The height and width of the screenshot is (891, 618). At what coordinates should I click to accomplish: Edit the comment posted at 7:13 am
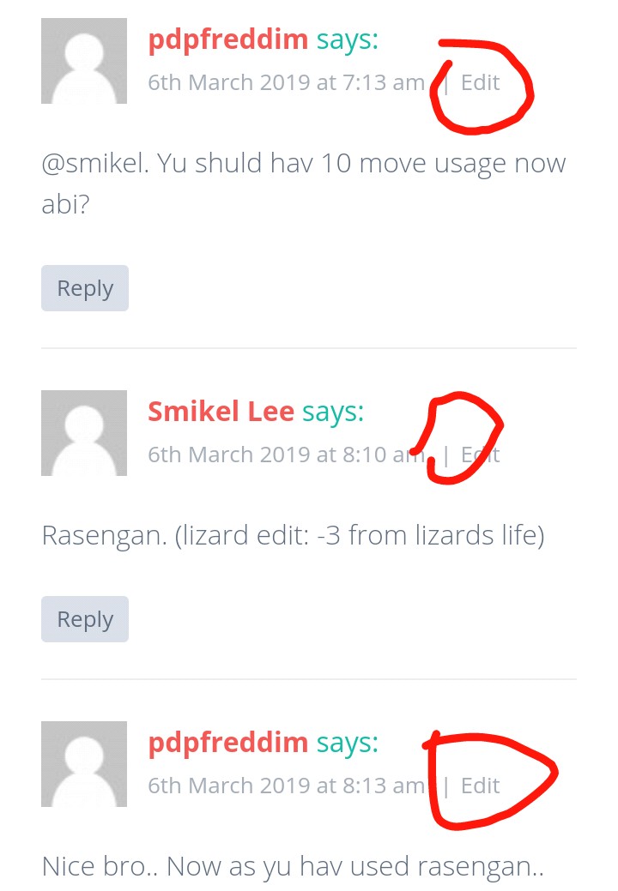[480, 82]
